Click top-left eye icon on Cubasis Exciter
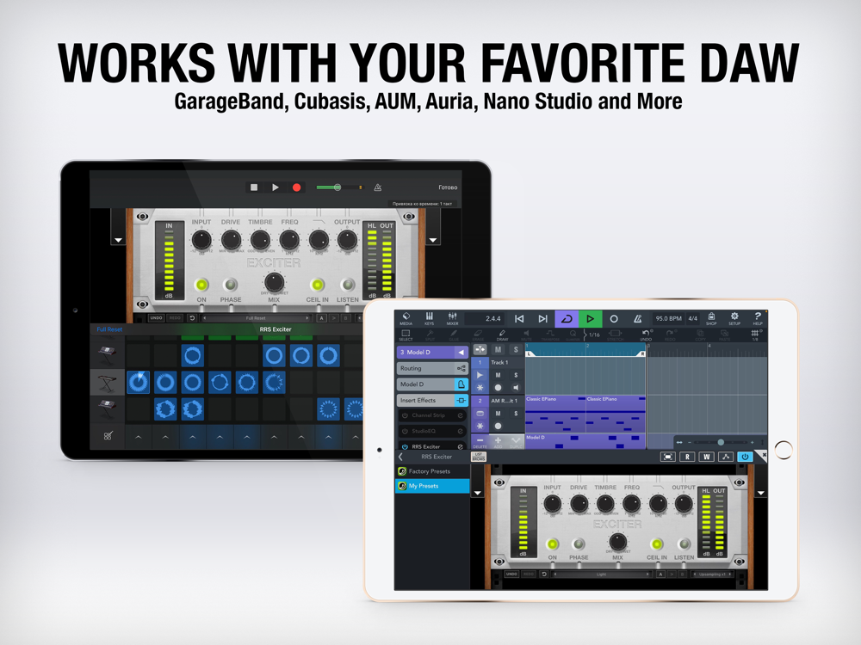Viewport: 861px width, 645px height. [x=499, y=482]
